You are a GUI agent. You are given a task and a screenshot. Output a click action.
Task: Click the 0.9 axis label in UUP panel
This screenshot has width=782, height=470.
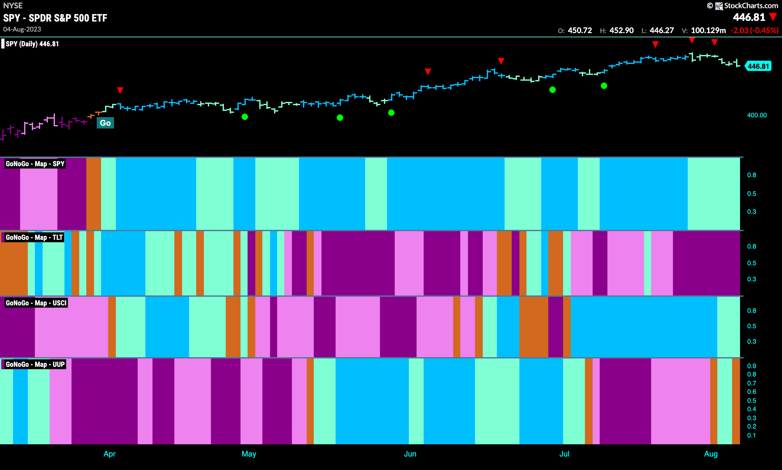click(x=751, y=366)
